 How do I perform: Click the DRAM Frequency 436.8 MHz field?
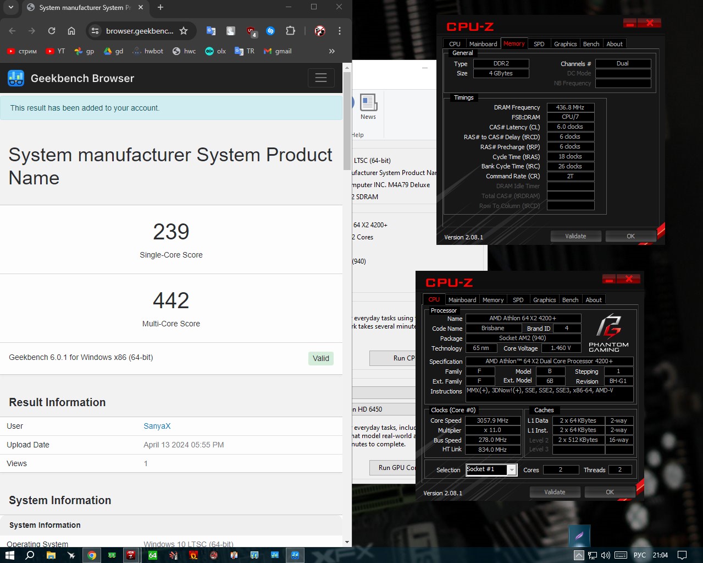(570, 107)
